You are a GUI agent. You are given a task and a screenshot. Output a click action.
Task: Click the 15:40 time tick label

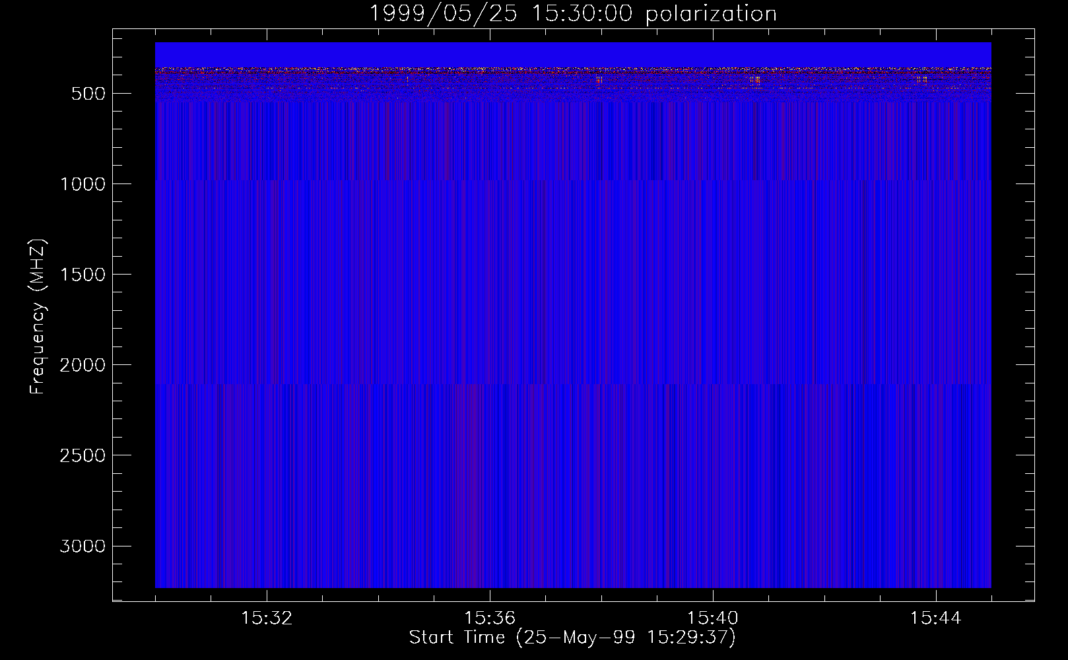point(713,618)
